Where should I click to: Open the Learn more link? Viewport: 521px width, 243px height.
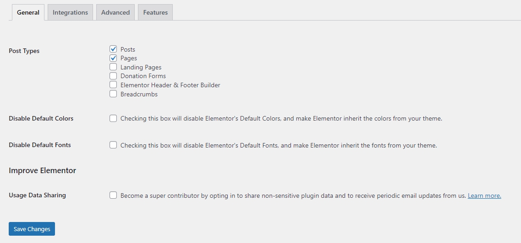[484, 195]
